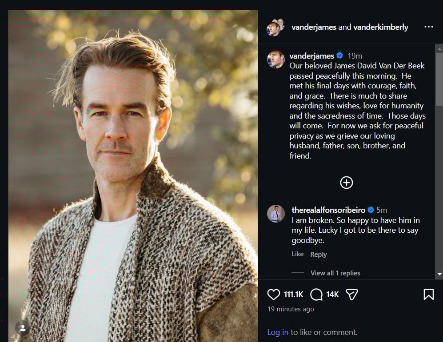Reply to Alfonso Ribeiro's comment
Screen dimensions: 443x342
[318, 254]
